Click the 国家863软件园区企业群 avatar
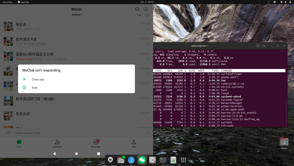Screen dimensions: 294x166 8,56
